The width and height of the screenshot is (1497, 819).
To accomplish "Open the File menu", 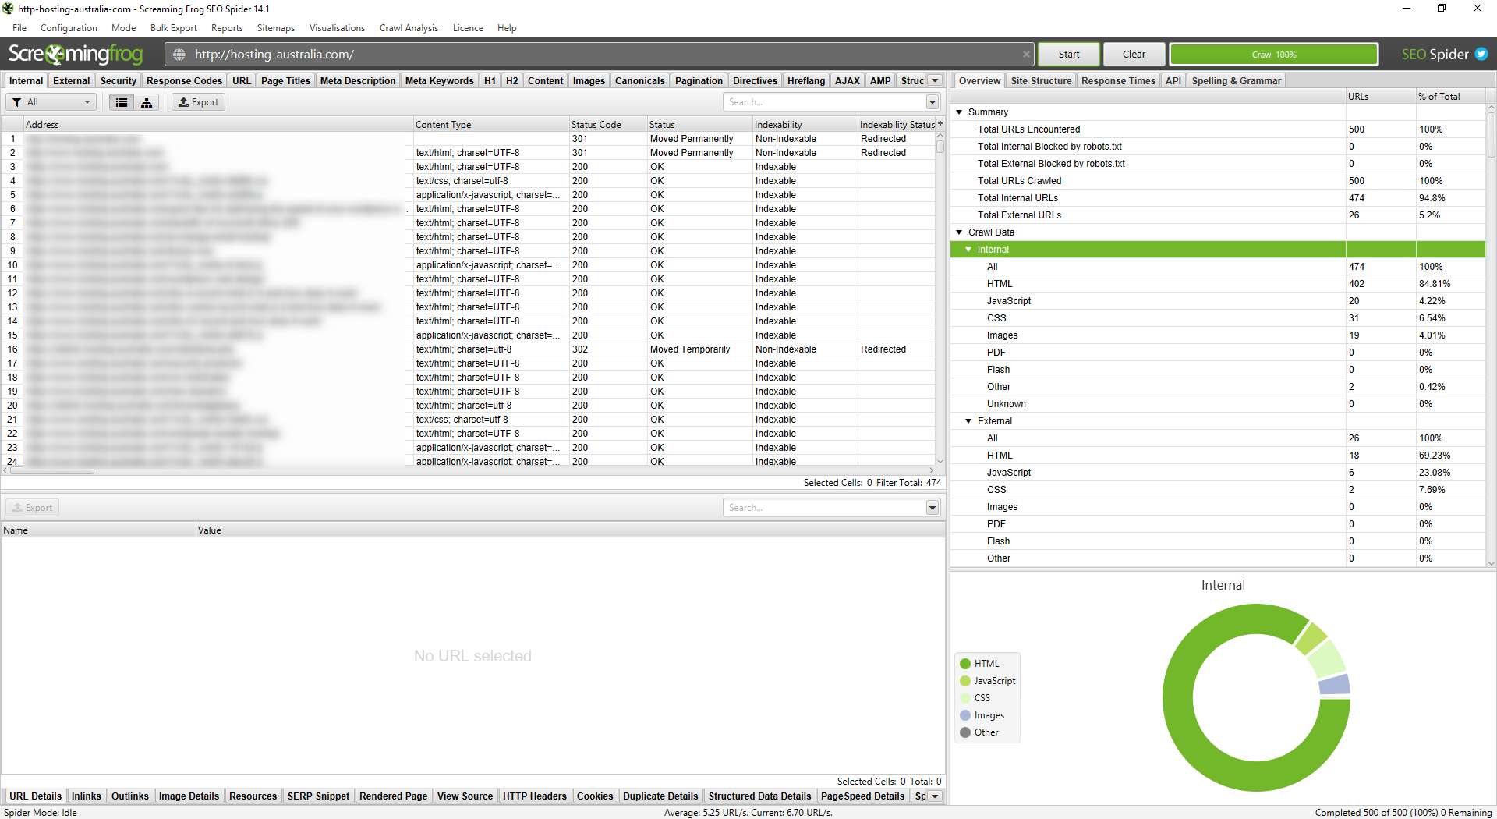I will tap(19, 28).
